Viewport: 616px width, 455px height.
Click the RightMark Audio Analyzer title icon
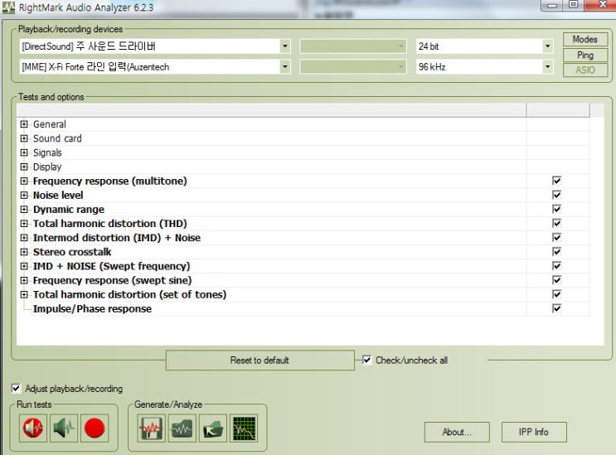[8, 7]
